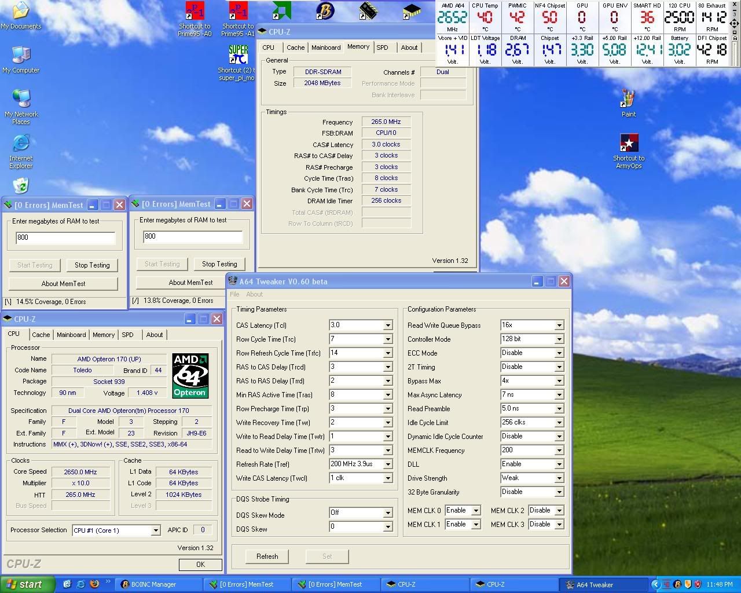Click Stop Testing in right MemTest window
This screenshot has height=593, width=741.
tap(219, 264)
